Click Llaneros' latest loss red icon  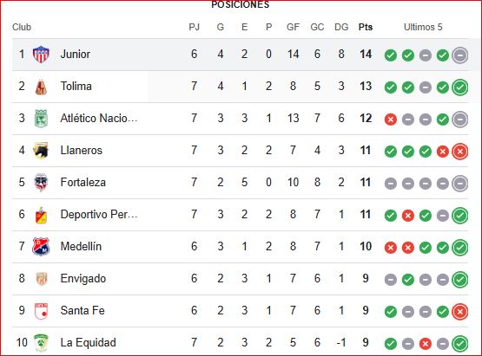460,152
